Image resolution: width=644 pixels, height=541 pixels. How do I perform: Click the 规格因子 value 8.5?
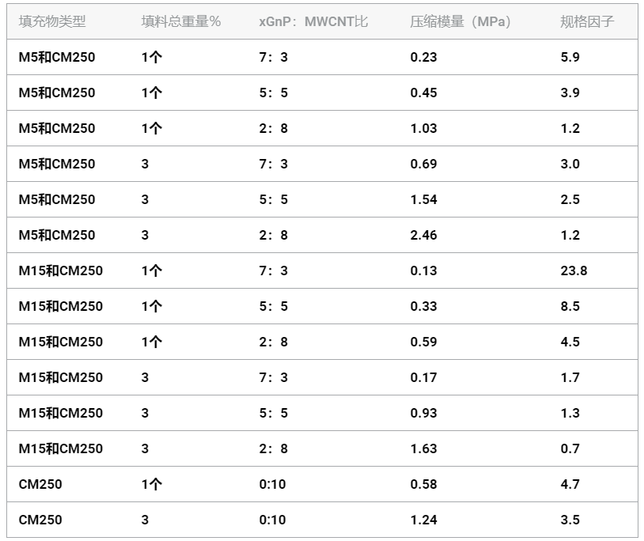[570, 306]
